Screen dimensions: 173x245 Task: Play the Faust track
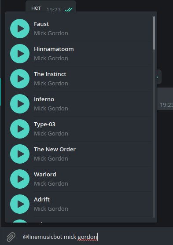pyautogui.click(x=20, y=29)
